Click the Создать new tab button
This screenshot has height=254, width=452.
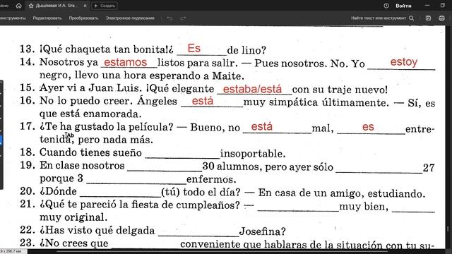tap(105, 6)
